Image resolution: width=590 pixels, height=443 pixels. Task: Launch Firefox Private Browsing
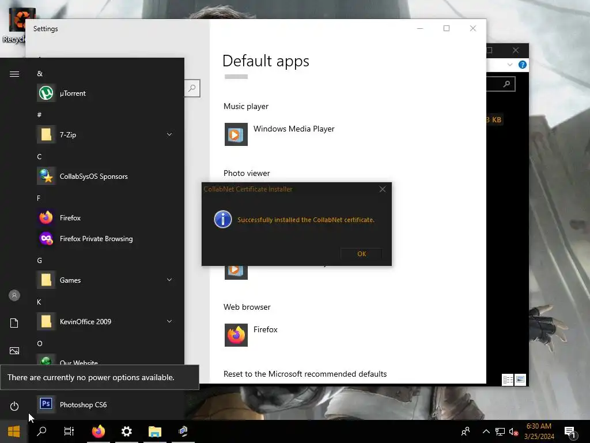[105, 238]
